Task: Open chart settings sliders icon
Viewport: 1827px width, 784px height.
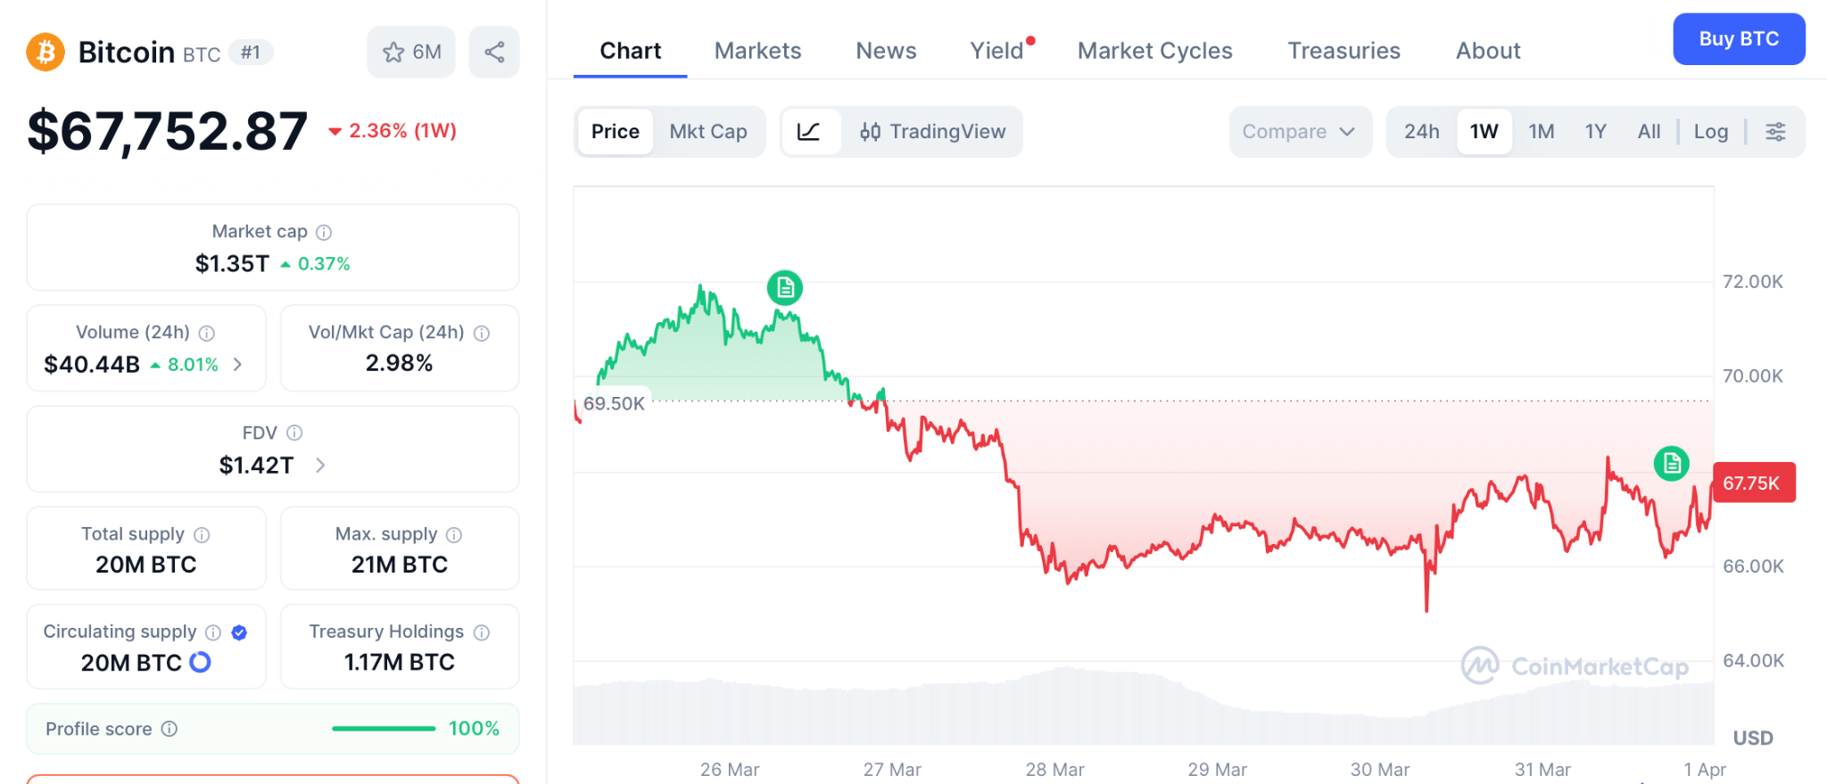Action: click(1775, 132)
